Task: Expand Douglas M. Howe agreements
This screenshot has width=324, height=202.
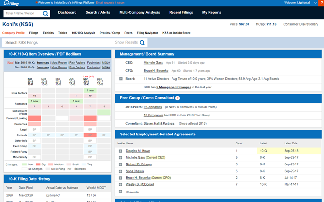Action: pos(120,151)
